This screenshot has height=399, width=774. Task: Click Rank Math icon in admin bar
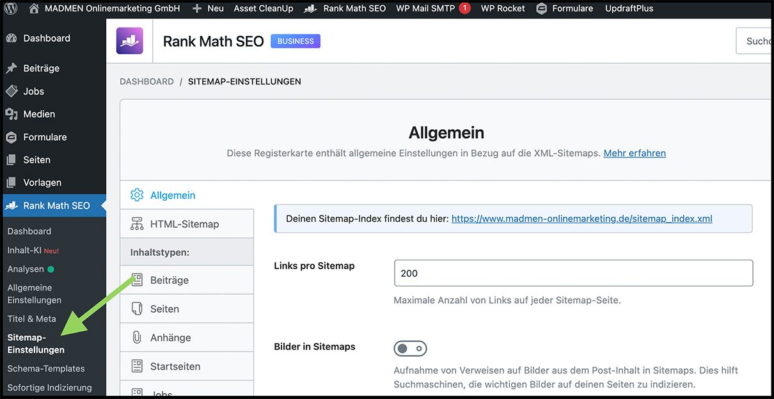pos(310,8)
